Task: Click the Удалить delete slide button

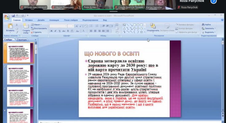Action: click(36, 32)
